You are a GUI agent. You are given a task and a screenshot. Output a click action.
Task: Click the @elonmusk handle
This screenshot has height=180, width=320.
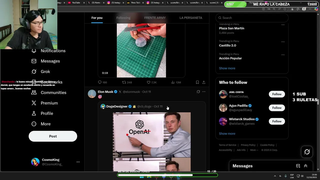coord(131,92)
